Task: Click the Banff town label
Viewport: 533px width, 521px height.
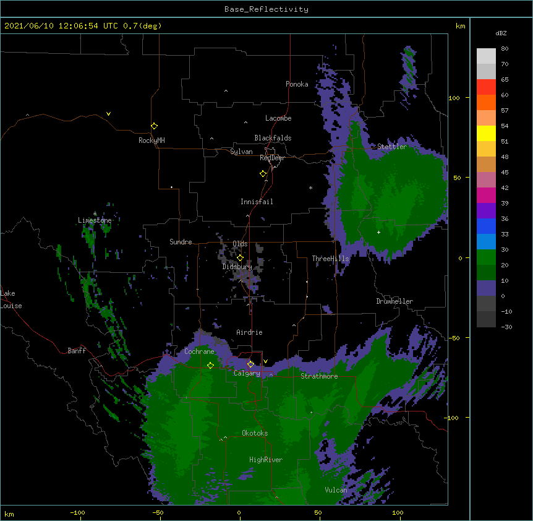Action: coord(77,351)
